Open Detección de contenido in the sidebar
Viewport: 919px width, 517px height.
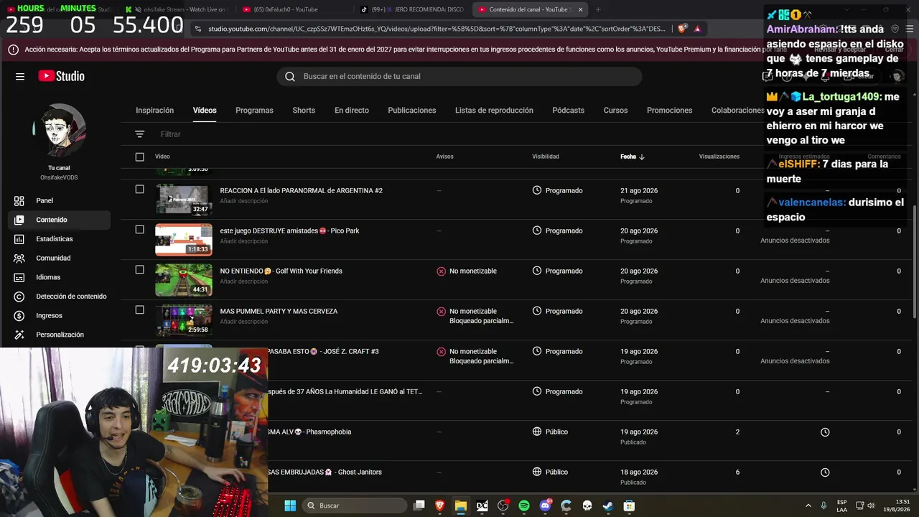59,297
